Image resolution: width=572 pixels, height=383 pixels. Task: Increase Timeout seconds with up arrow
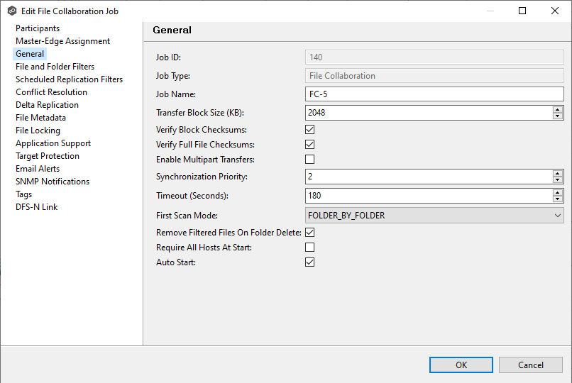pyautogui.click(x=558, y=192)
